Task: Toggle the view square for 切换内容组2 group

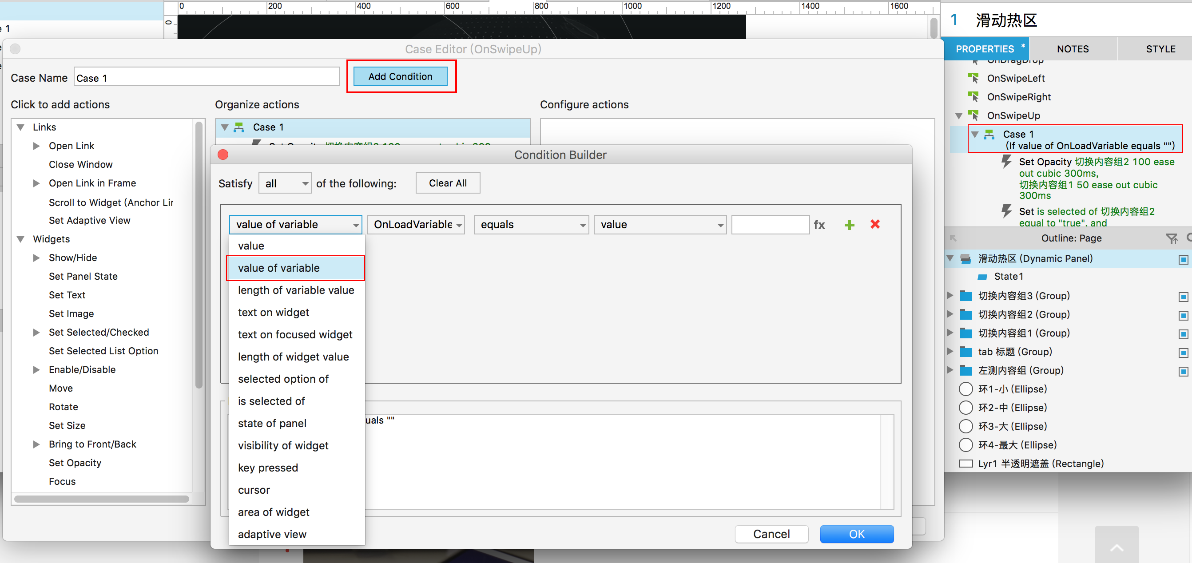Action: click(1183, 316)
